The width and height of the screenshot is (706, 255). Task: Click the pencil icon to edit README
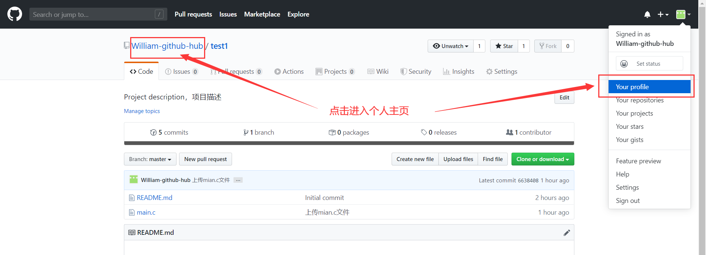click(x=567, y=233)
